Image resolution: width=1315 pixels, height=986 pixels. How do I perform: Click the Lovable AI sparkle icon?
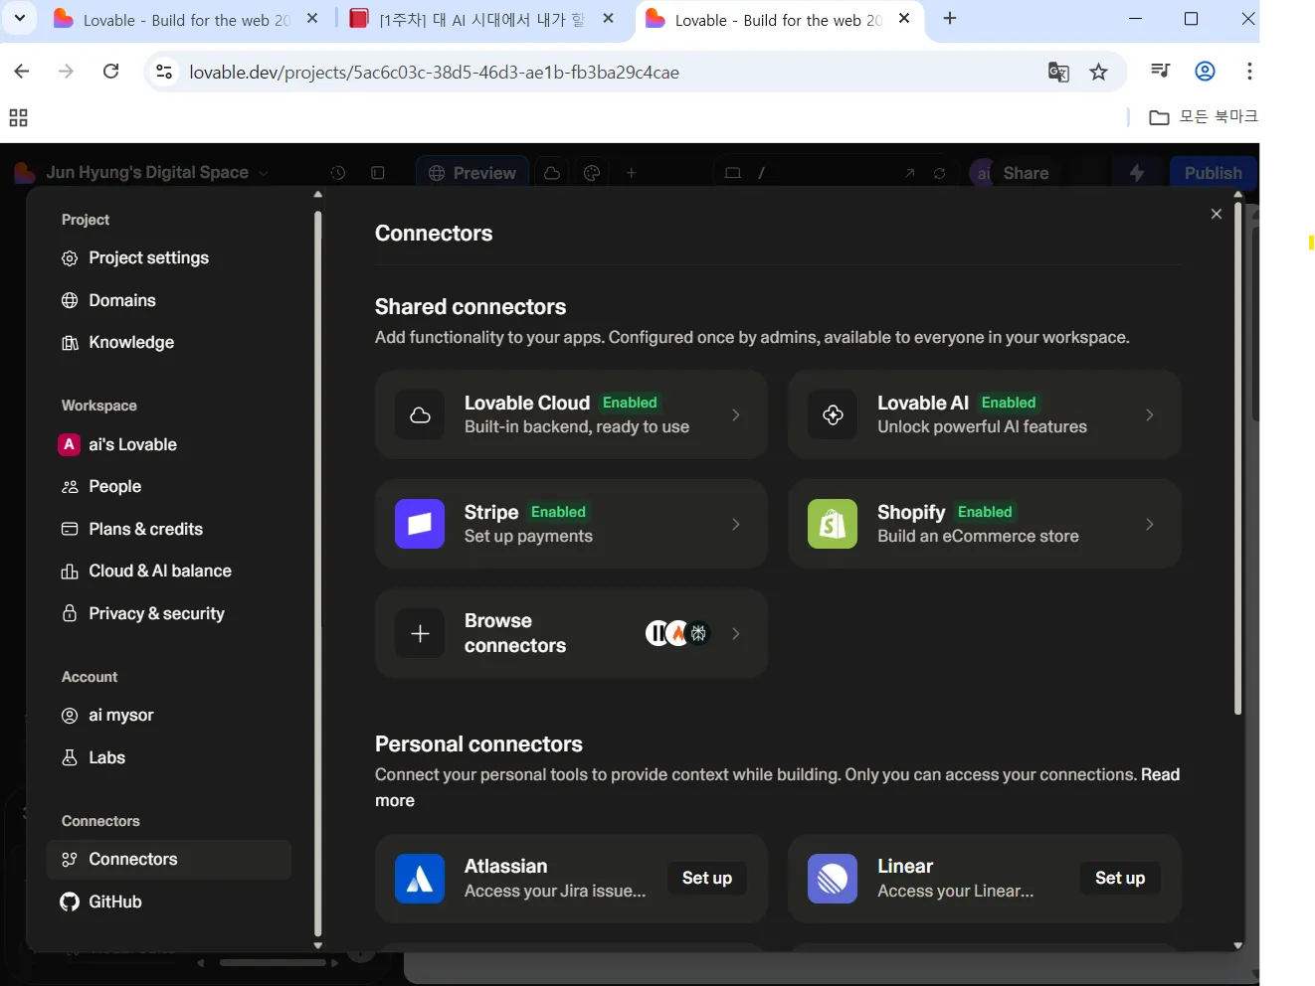[x=833, y=414]
